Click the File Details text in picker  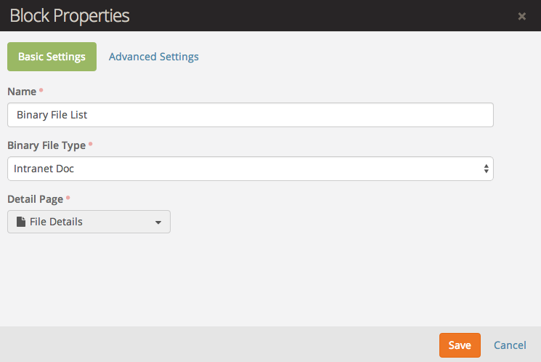(56, 222)
